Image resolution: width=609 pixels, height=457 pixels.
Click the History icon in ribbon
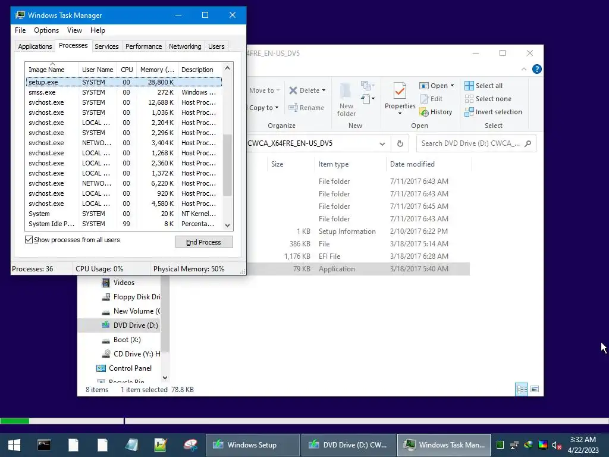click(424, 112)
